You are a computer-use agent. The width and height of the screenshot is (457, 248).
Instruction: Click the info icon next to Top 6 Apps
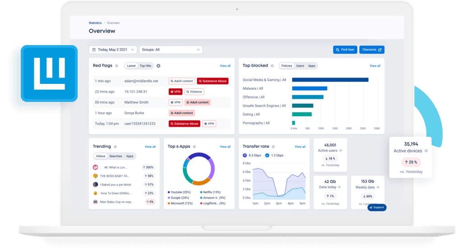pos(195,147)
